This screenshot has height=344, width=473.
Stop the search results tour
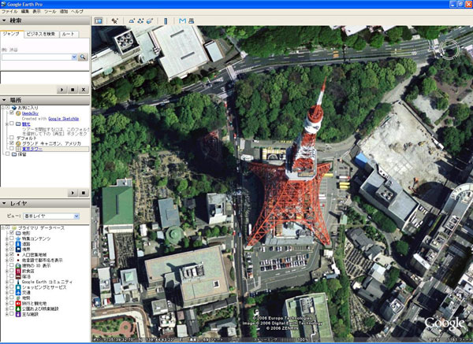73,90
